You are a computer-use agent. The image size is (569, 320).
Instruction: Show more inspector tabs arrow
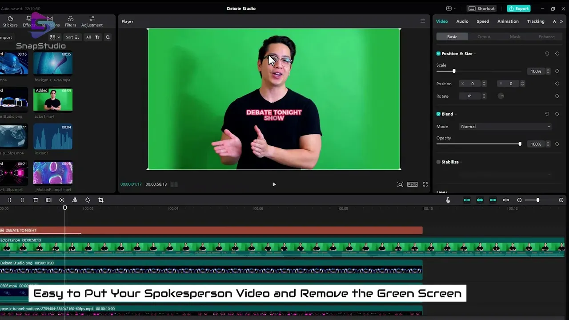pos(561,21)
